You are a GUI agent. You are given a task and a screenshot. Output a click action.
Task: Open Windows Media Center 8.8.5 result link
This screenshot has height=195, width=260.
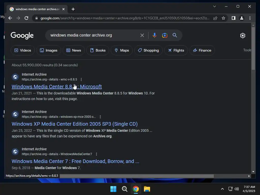[57, 87]
